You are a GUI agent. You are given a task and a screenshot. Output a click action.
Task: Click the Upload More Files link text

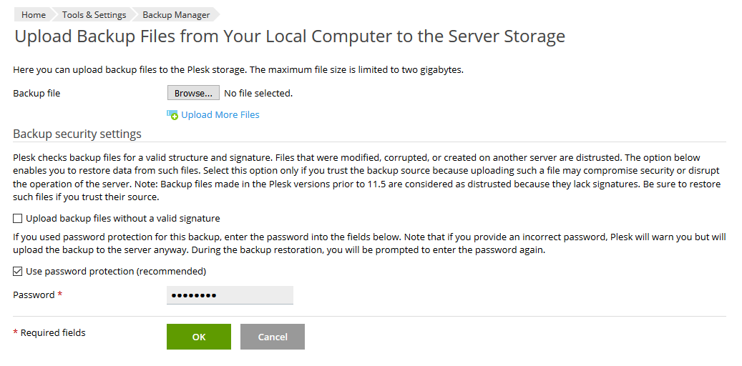(x=220, y=114)
